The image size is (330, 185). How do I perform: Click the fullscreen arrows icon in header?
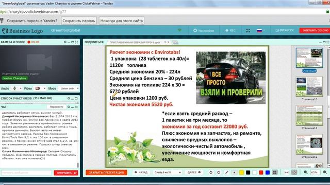point(248,30)
